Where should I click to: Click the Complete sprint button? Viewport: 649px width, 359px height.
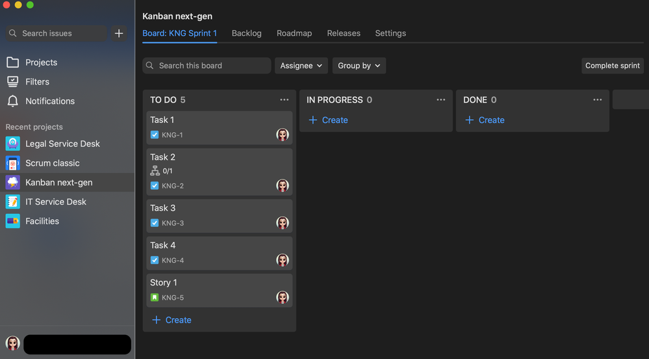(x=613, y=66)
